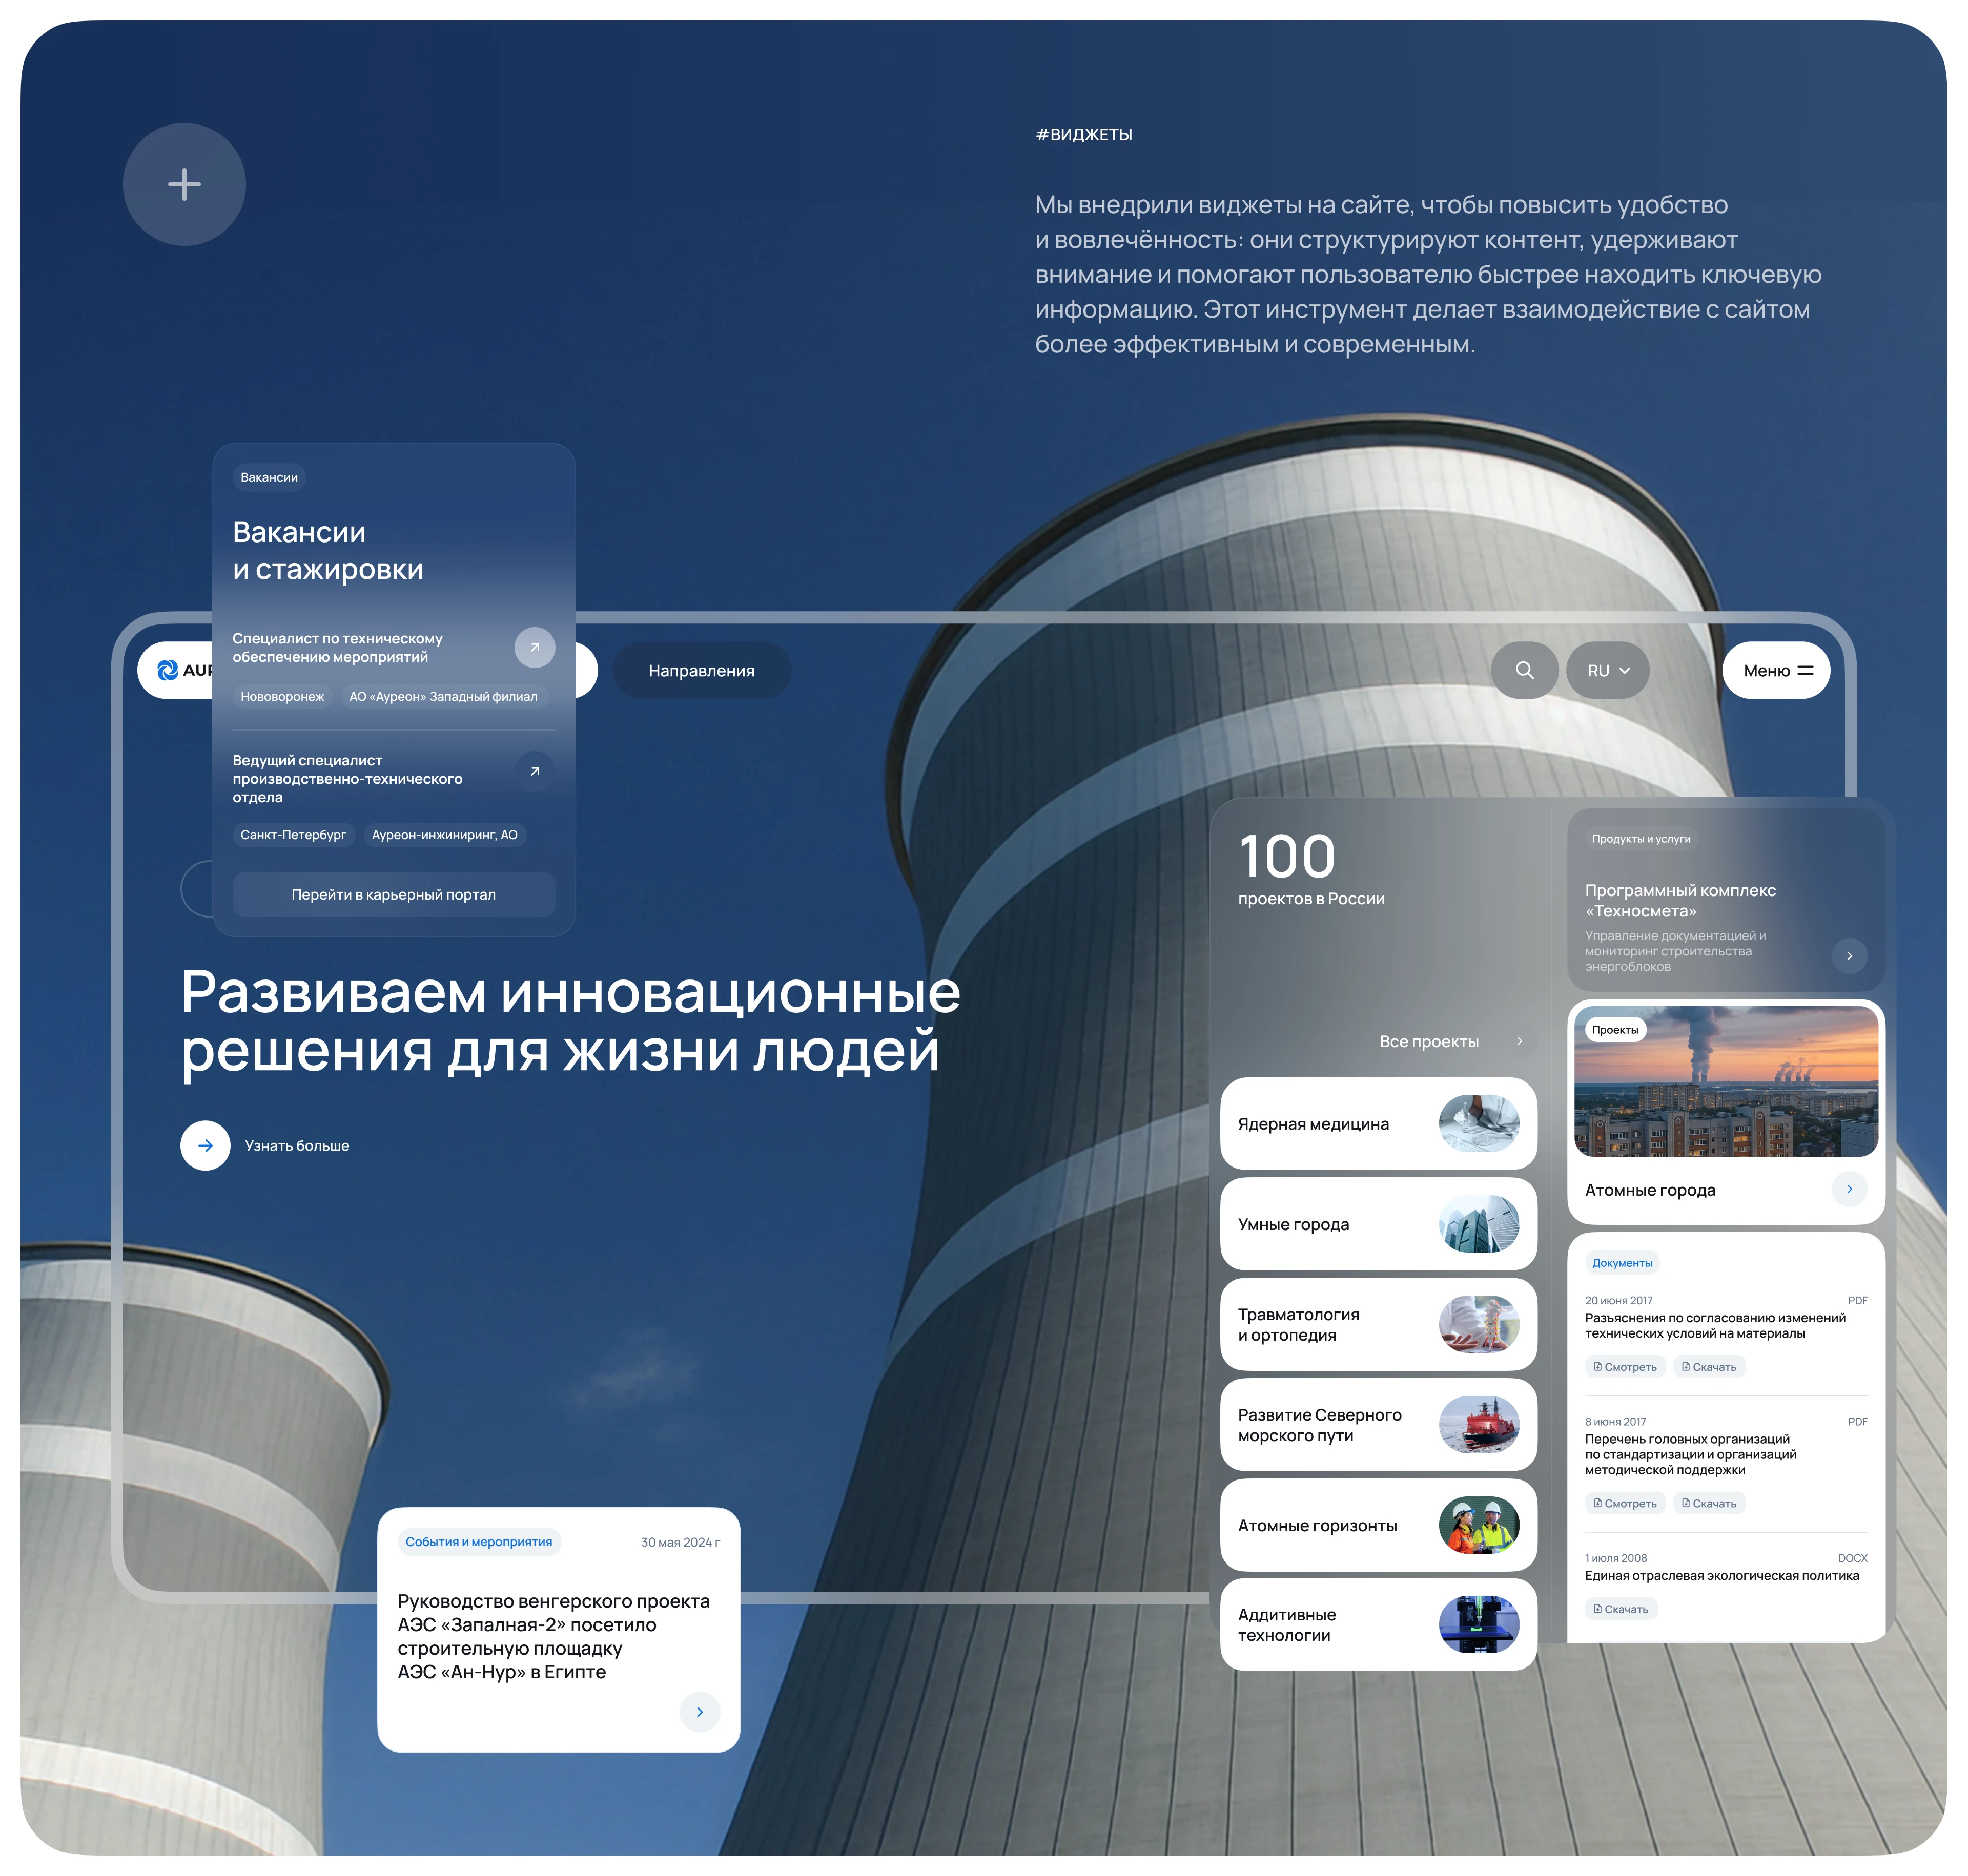Open the vacancy for 'Специалист по техническому обеспечению мероприятий'
The image size is (1968, 1876).
pyautogui.click(x=535, y=648)
